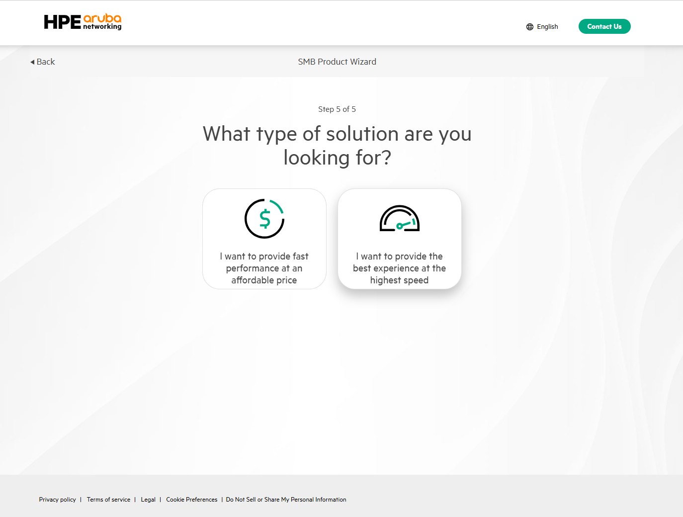Click the SMB Product Wizard header
The height and width of the screenshot is (517, 683).
[x=337, y=62]
